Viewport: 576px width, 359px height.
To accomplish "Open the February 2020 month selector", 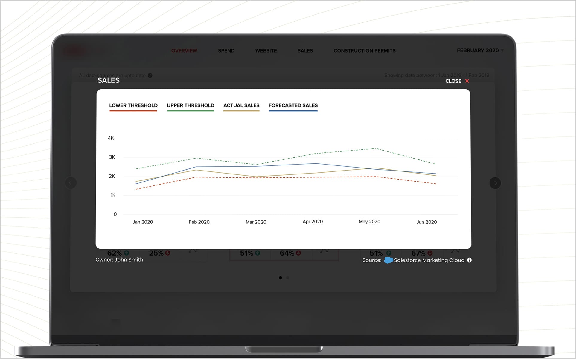I will point(479,50).
